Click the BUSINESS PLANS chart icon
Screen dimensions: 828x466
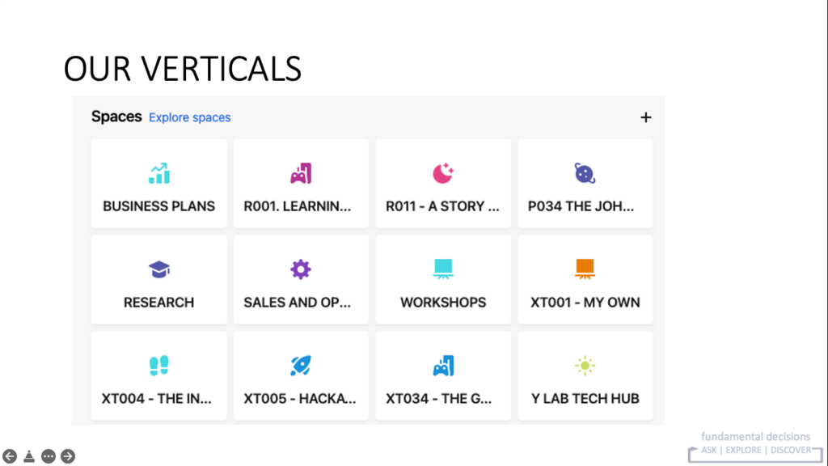(158, 173)
